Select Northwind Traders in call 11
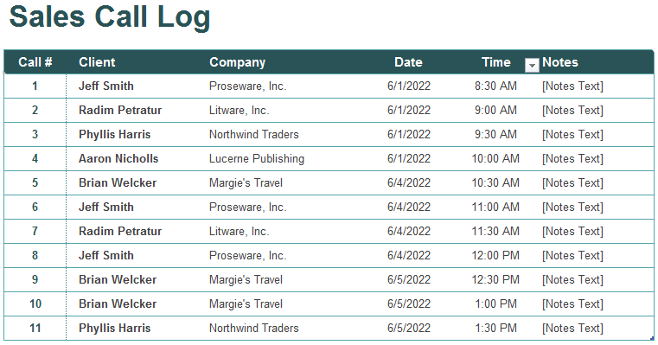The height and width of the screenshot is (345, 658). pos(254,329)
